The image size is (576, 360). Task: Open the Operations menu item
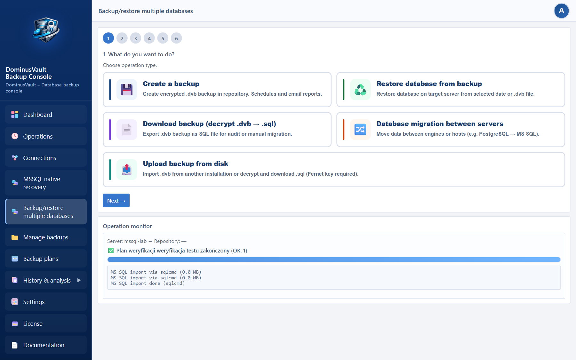pyautogui.click(x=46, y=136)
